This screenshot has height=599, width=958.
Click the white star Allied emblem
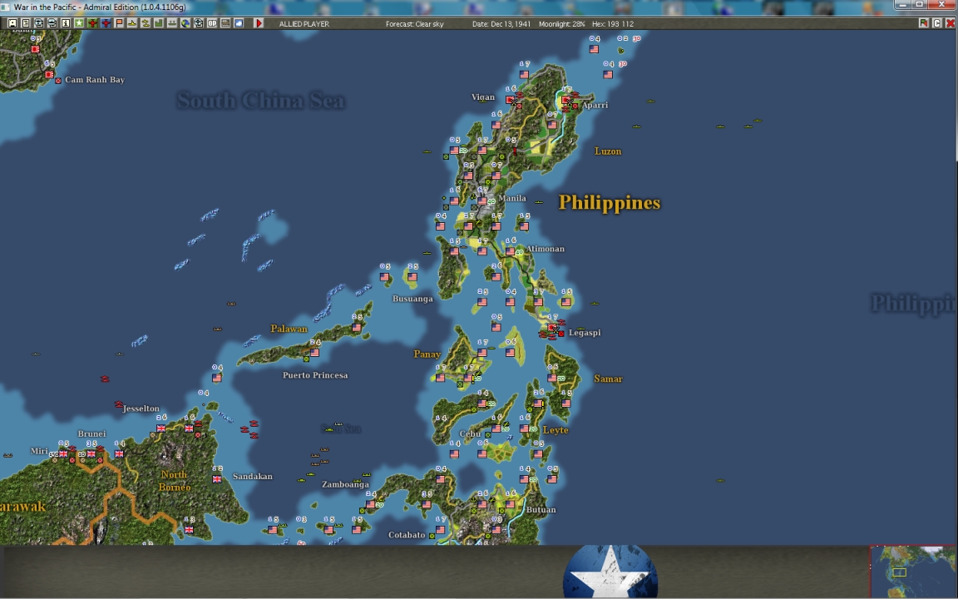click(x=610, y=572)
